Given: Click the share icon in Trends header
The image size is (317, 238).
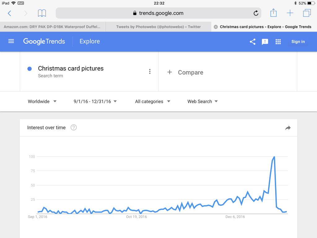Looking at the screenshot, I should click(x=253, y=42).
